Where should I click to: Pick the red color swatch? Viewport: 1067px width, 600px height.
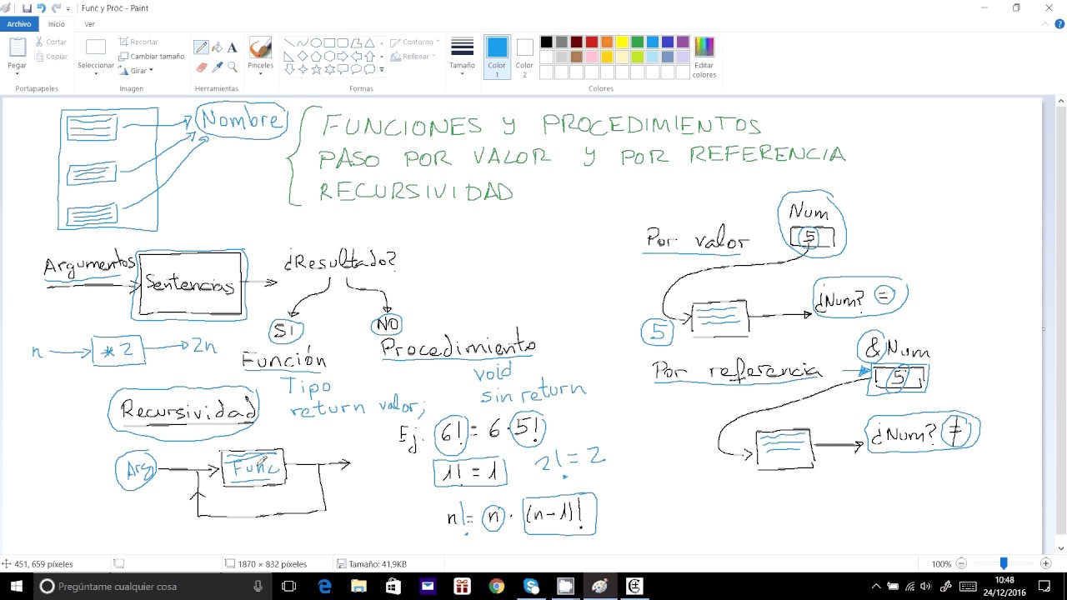click(591, 42)
